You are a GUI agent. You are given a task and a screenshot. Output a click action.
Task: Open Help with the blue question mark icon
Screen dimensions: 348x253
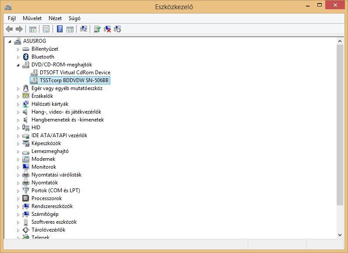click(x=60, y=29)
